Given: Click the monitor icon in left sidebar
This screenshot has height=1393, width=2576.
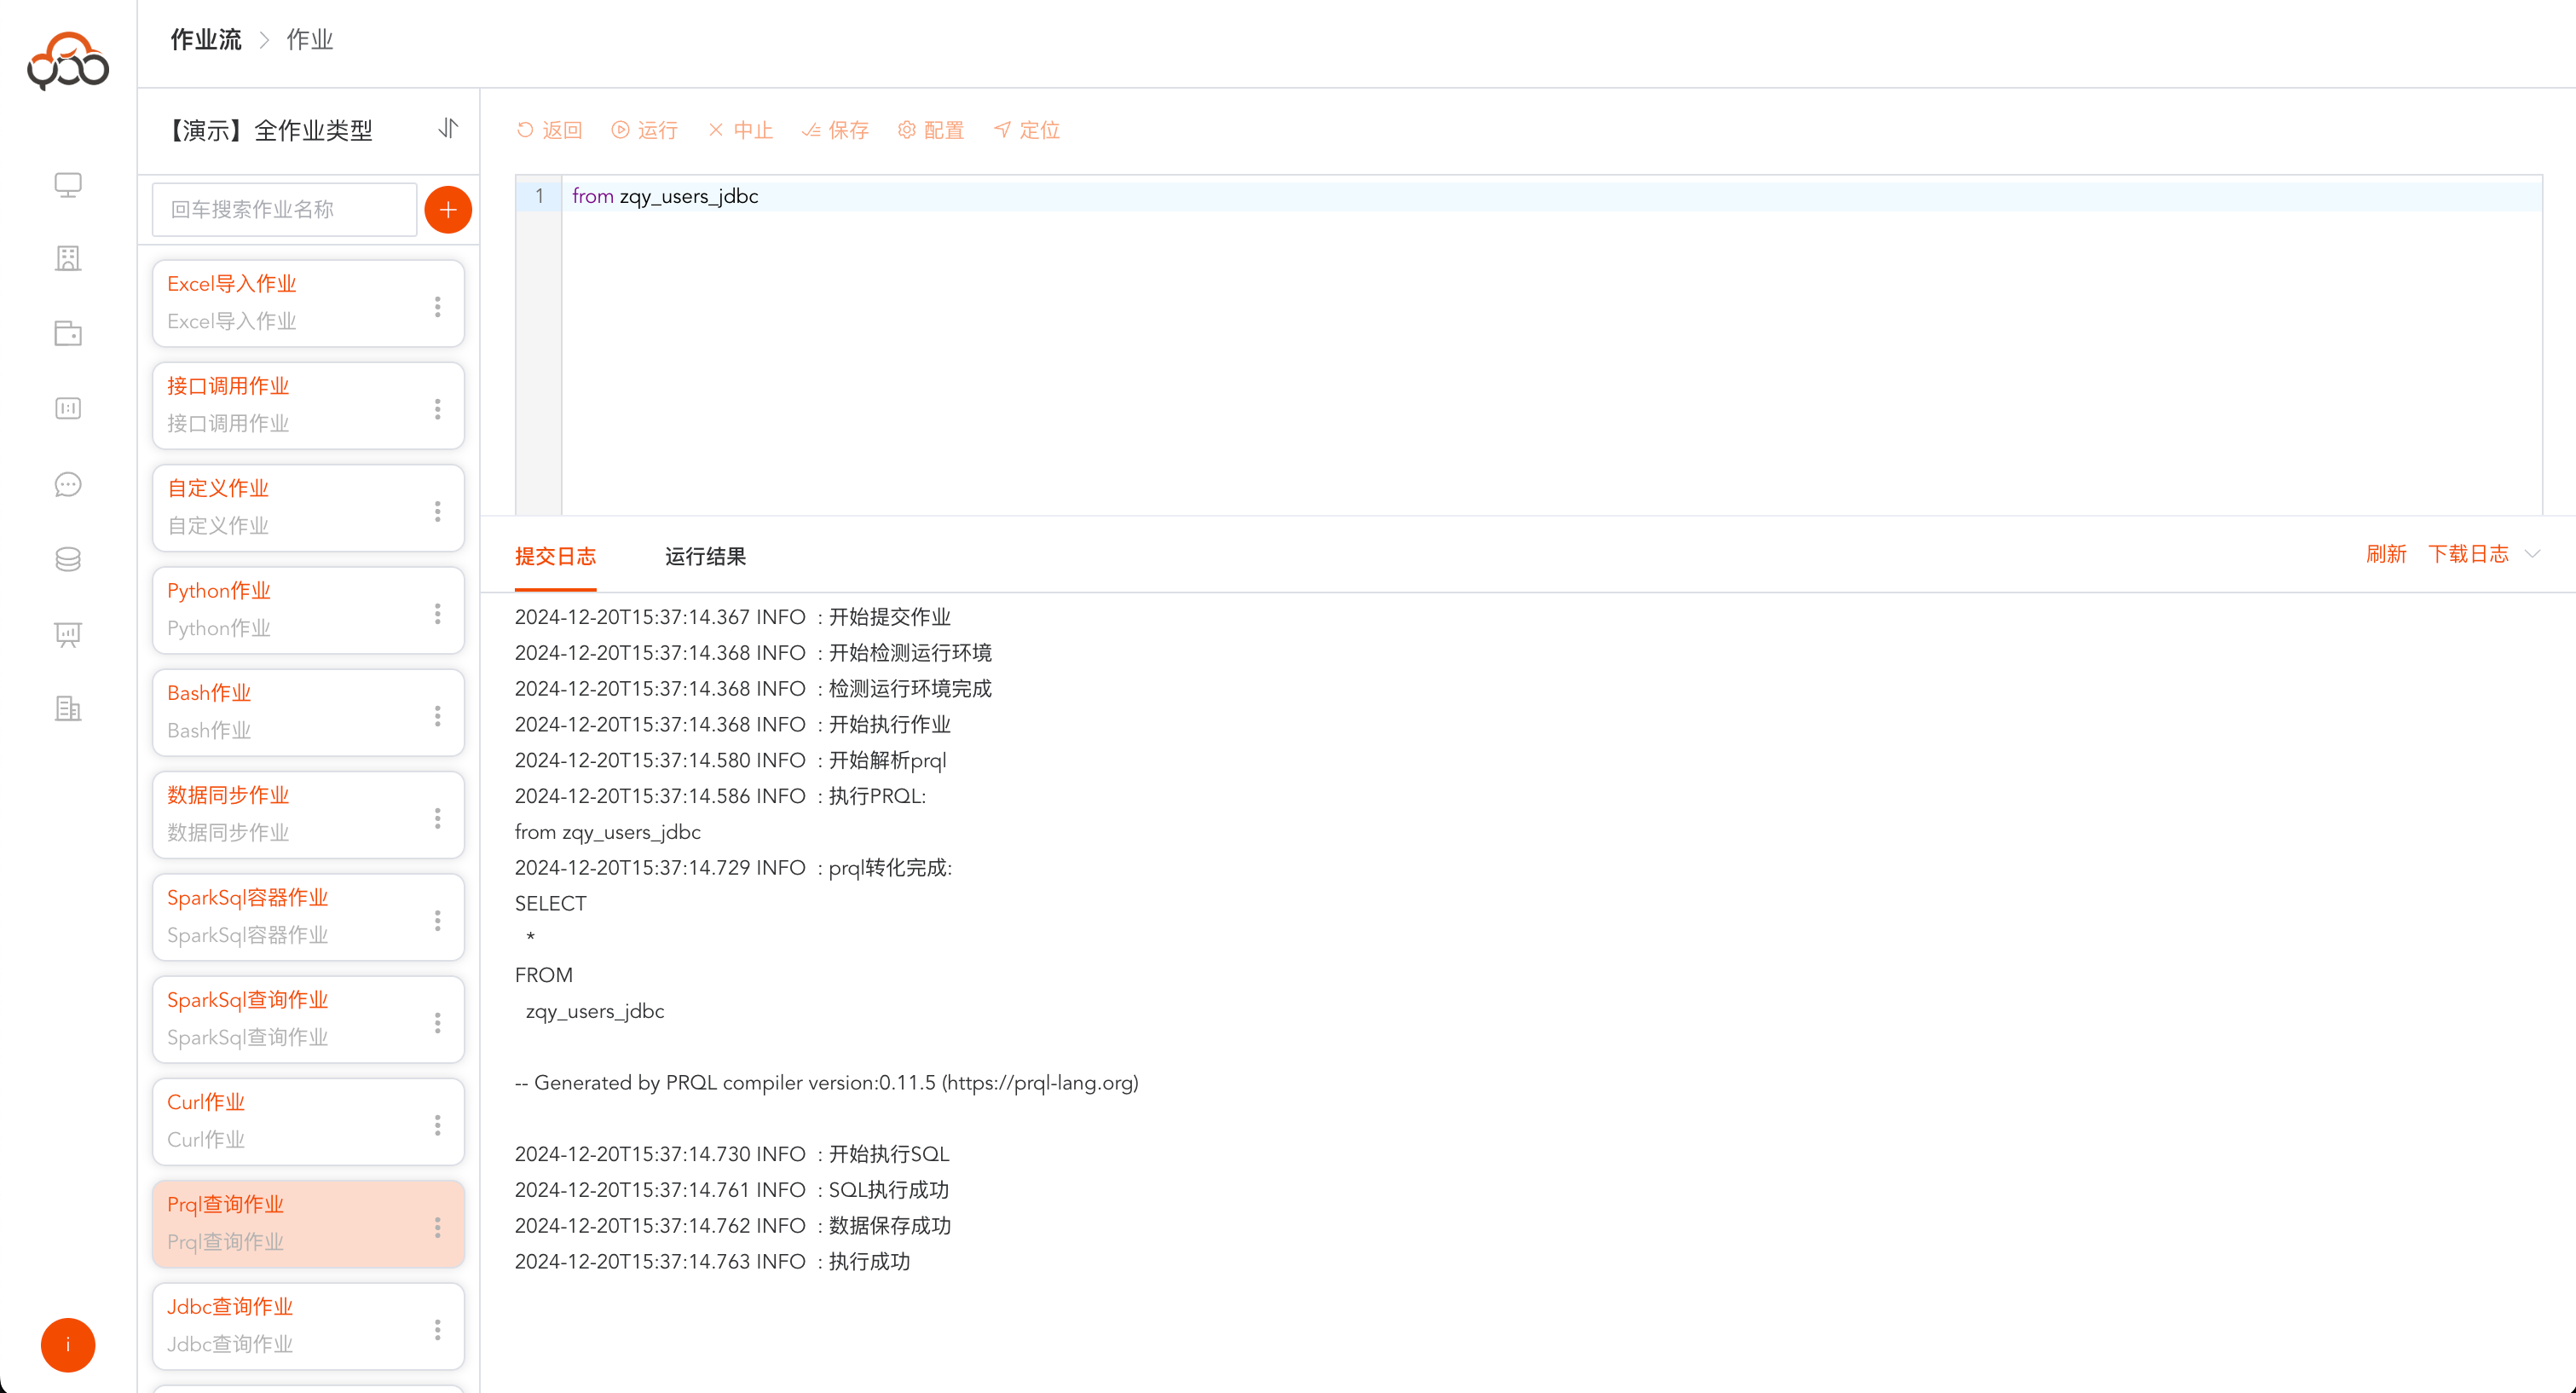Looking at the screenshot, I should pyautogui.click(x=68, y=185).
